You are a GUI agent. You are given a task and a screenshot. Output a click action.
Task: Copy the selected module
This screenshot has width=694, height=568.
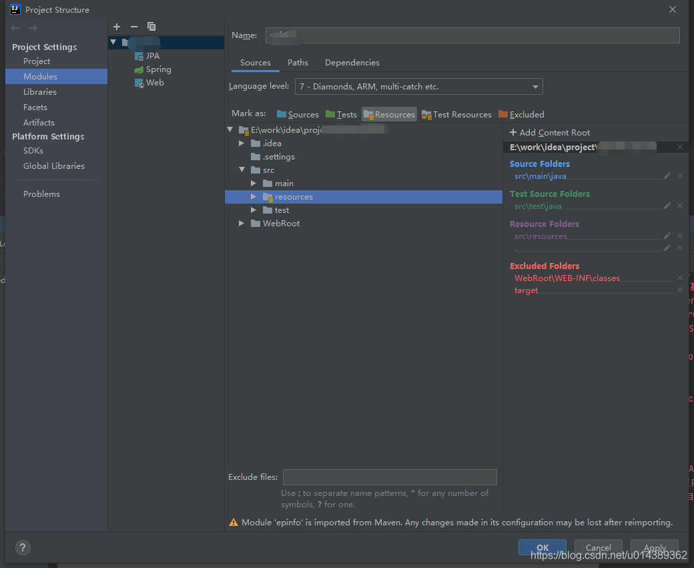[151, 27]
